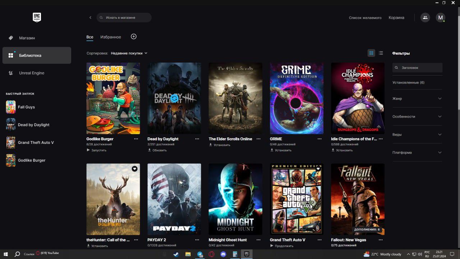Expand the Платформа filter
Image resolution: width=460 pixels, height=259 pixels.
coord(417,153)
